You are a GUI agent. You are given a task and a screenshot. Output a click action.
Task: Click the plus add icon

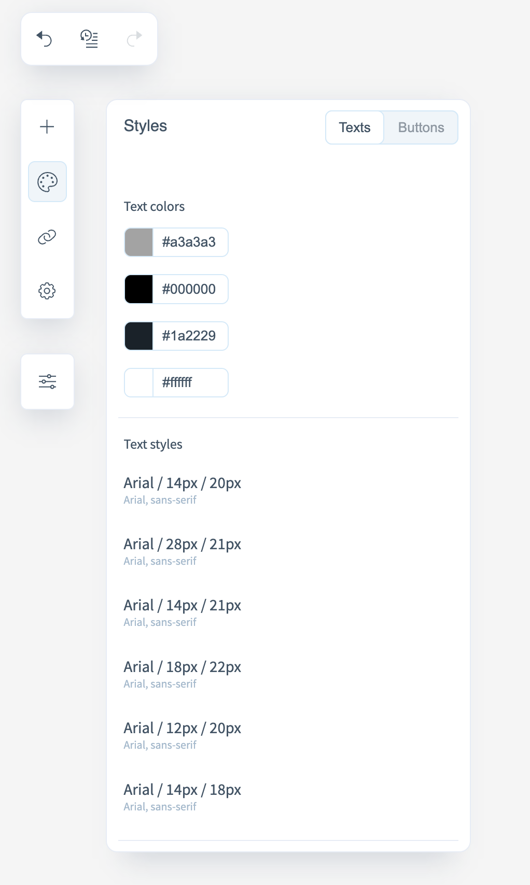click(x=47, y=127)
